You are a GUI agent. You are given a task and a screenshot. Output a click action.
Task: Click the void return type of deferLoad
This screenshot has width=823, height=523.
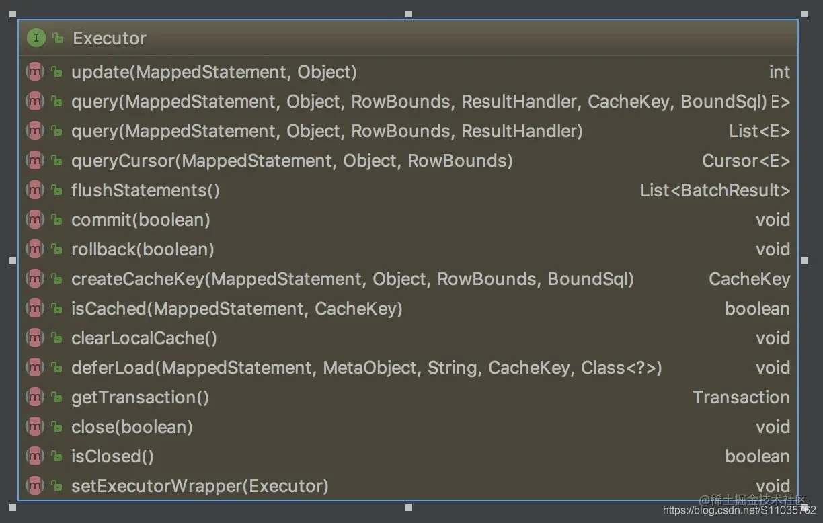pos(773,368)
